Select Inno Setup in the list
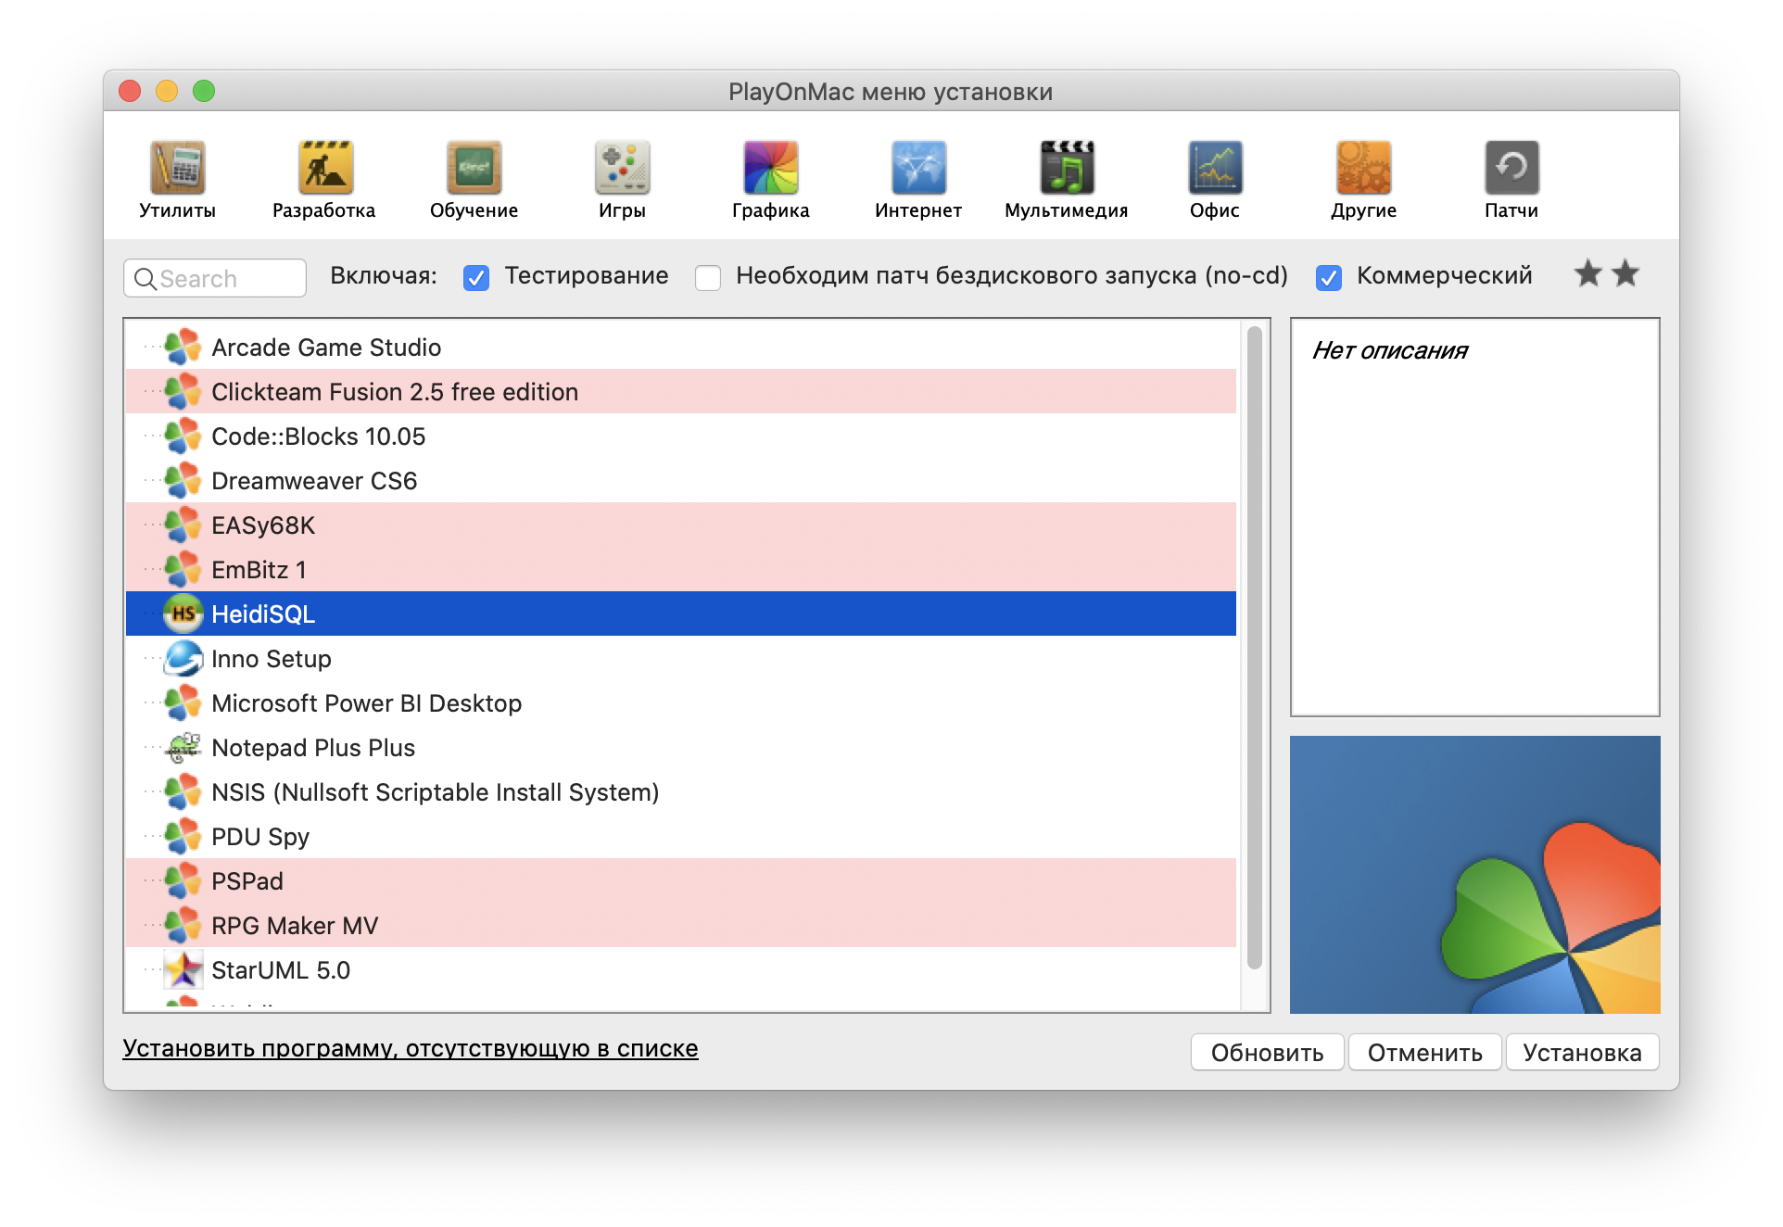Viewport: 1783px width, 1227px height. click(x=271, y=659)
